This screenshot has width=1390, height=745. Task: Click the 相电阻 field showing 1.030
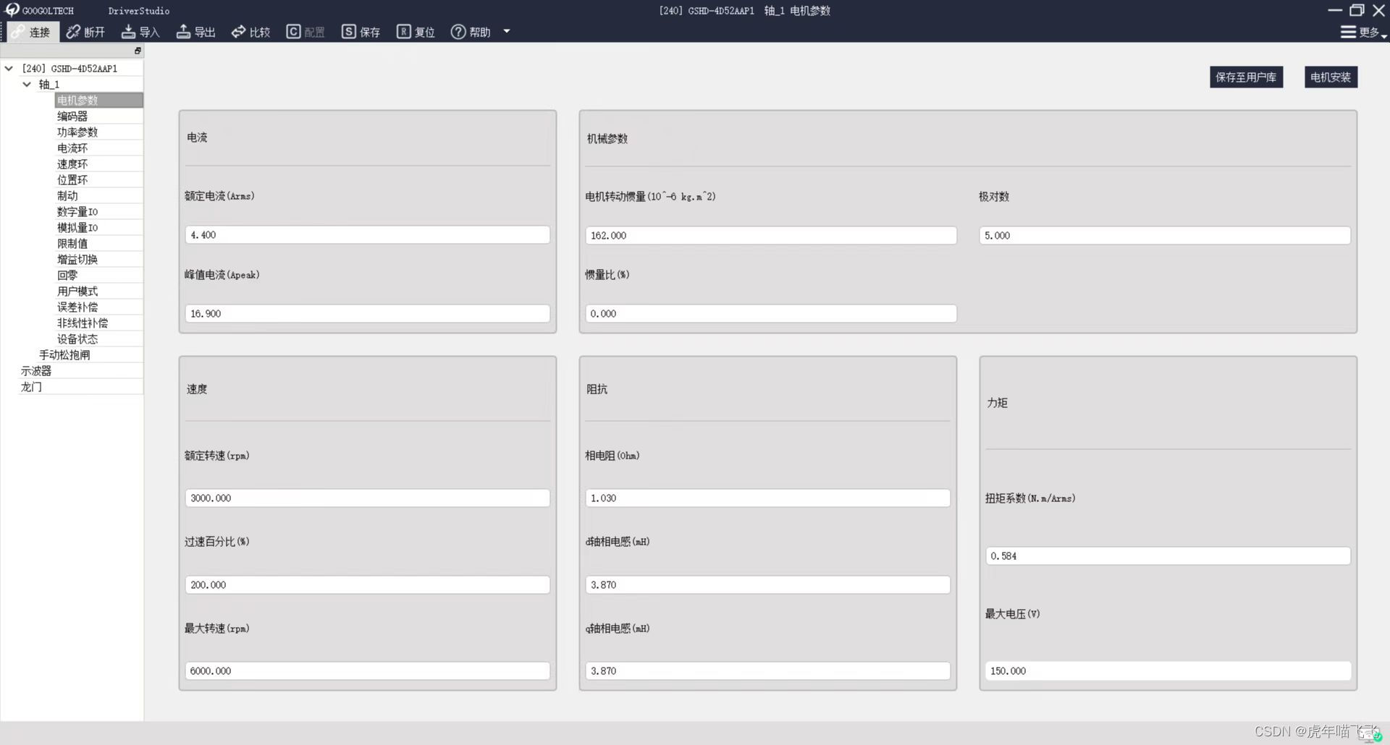(x=767, y=498)
